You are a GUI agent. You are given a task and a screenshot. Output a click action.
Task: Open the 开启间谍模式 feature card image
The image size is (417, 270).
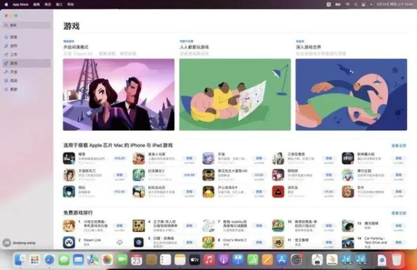tap(119, 94)
